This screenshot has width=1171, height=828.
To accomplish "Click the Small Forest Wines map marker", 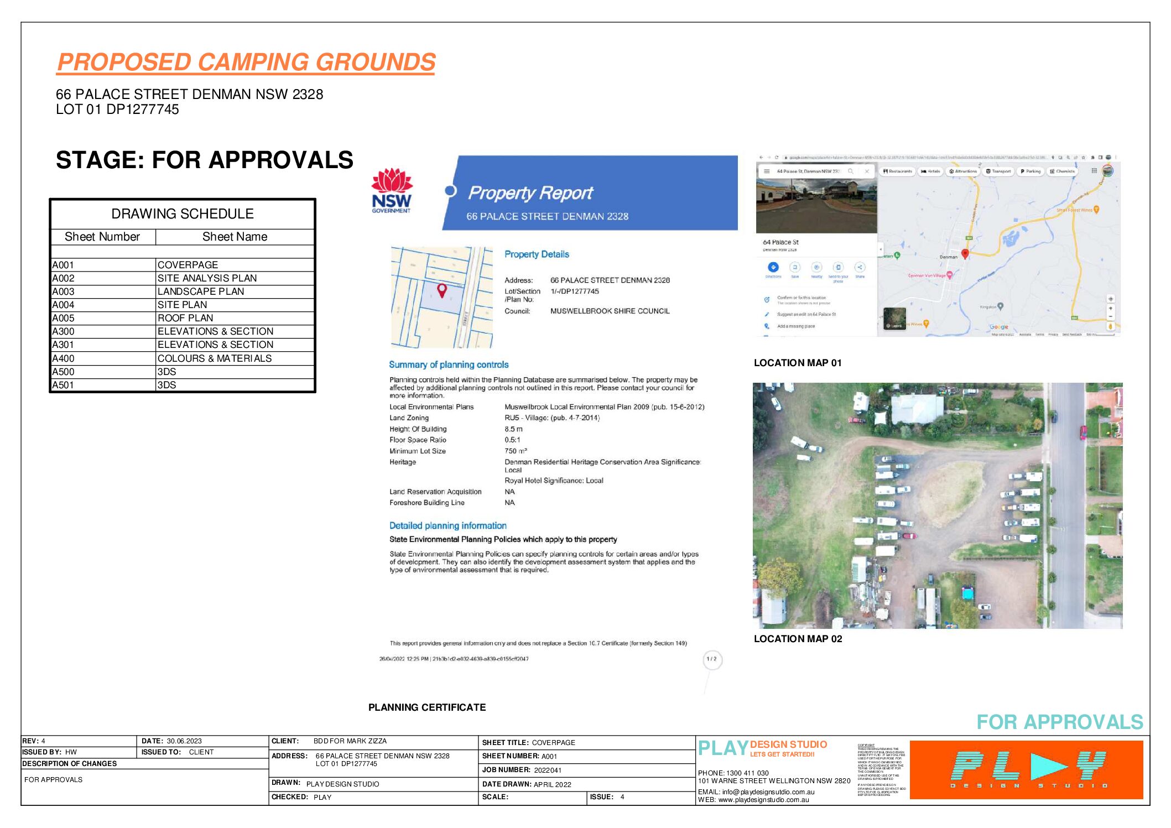I will coord(1096,210).
